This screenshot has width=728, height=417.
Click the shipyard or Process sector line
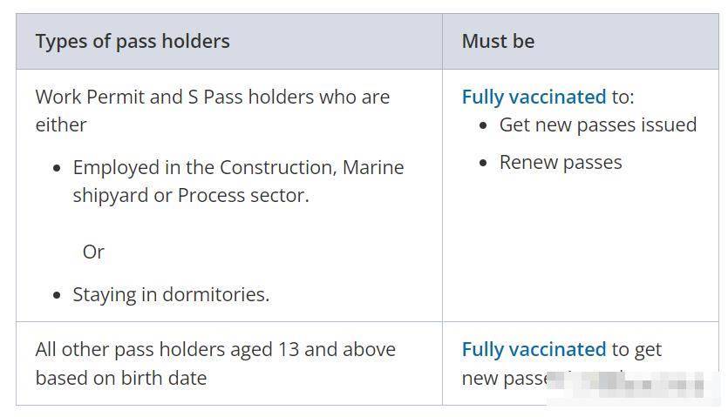(x=191, y=195)
